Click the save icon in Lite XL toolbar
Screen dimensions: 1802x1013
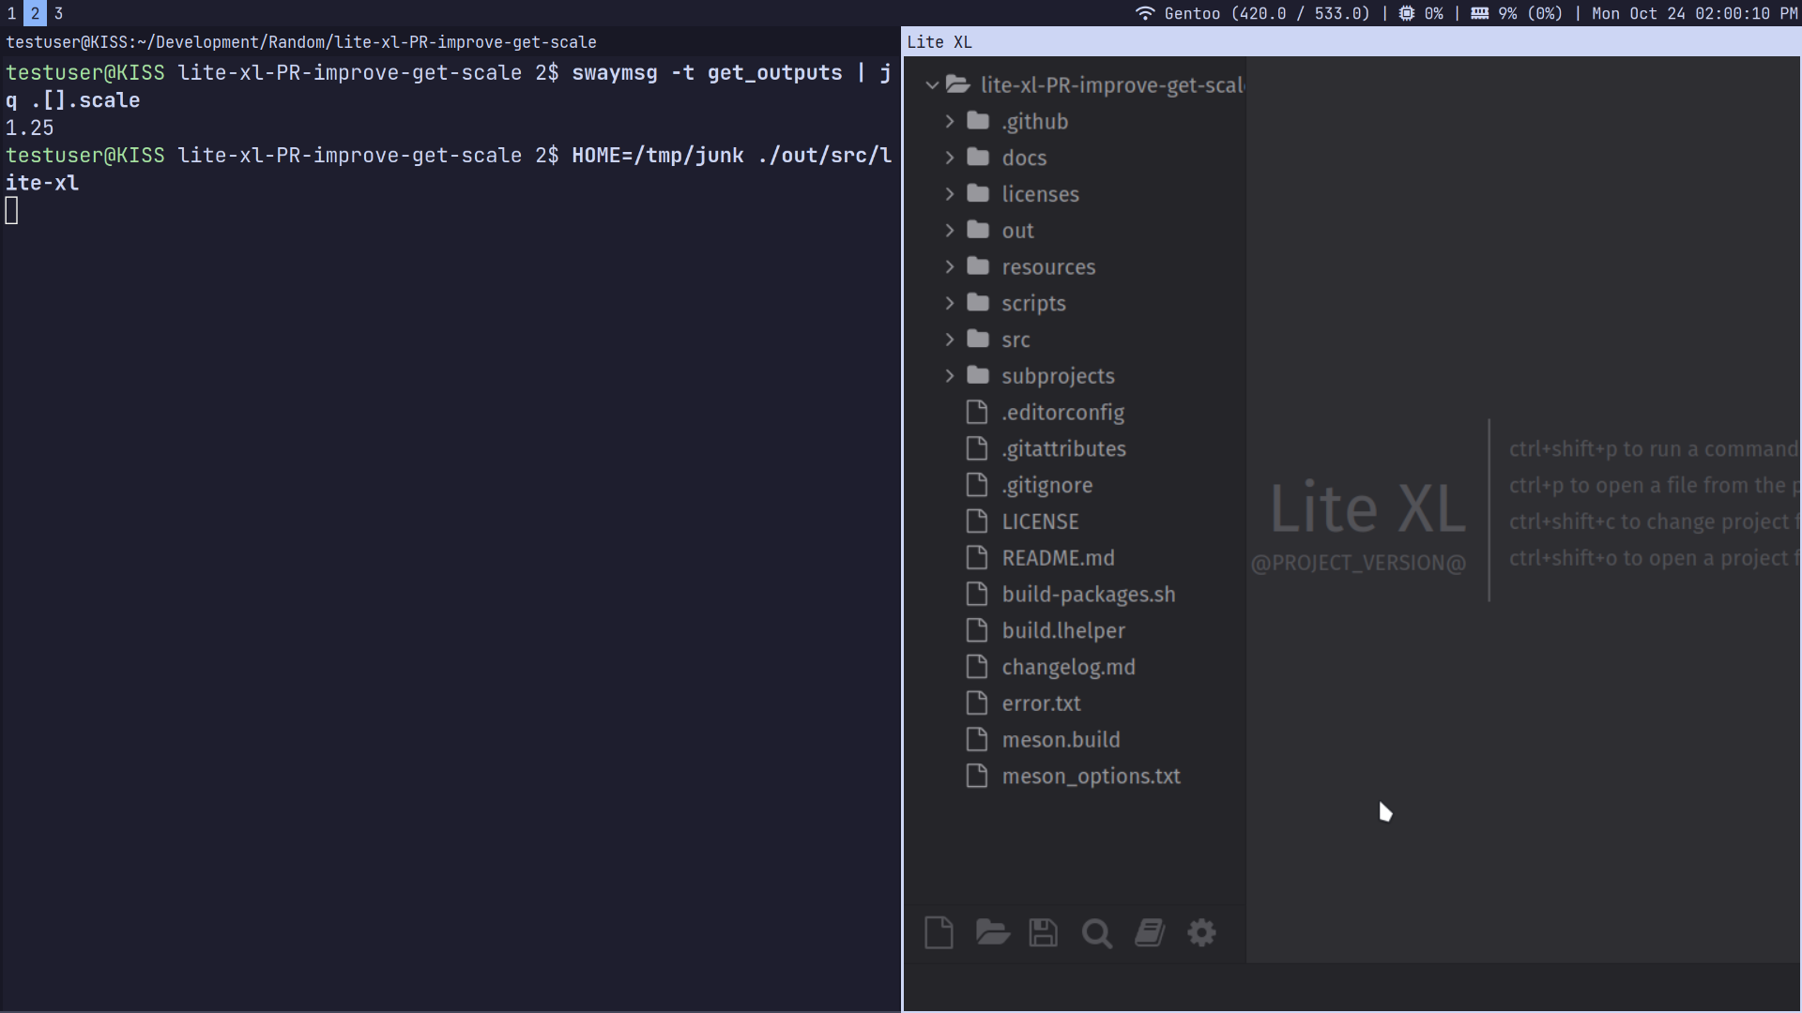(1043, 932)
